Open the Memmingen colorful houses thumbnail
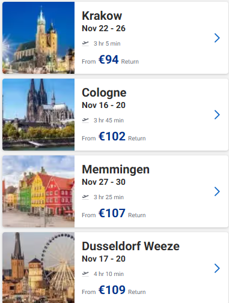Viewport: 229px width, 303px height. click(38, 191)
